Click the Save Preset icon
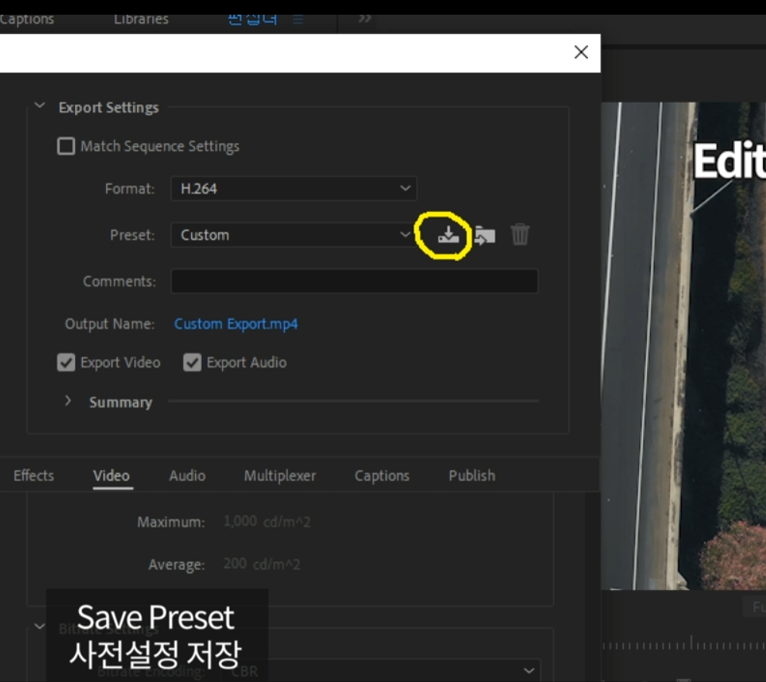Image resolution: width=766 pixels, height=682 pixels. 448,235
